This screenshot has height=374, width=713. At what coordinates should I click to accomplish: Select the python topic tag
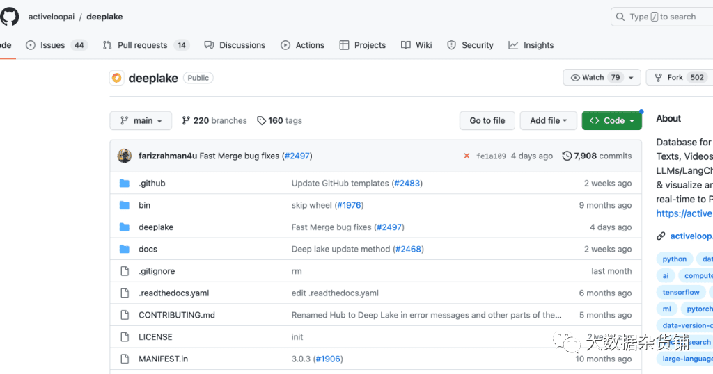pyautogui.click(x=674, y=259)
